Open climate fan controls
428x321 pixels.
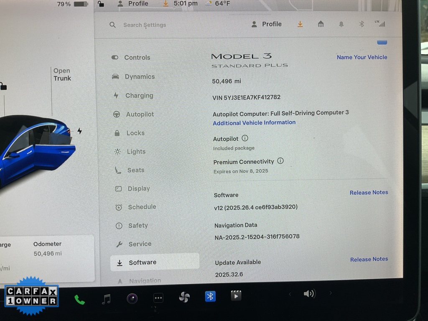184,297
